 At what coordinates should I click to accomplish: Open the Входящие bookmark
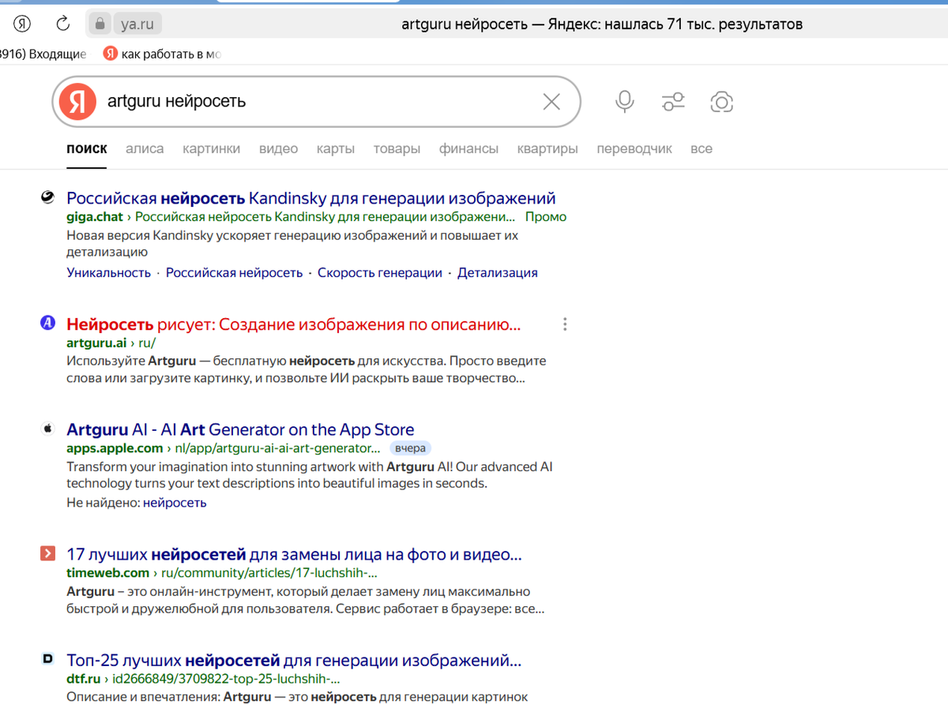click(x=43, y=54)
